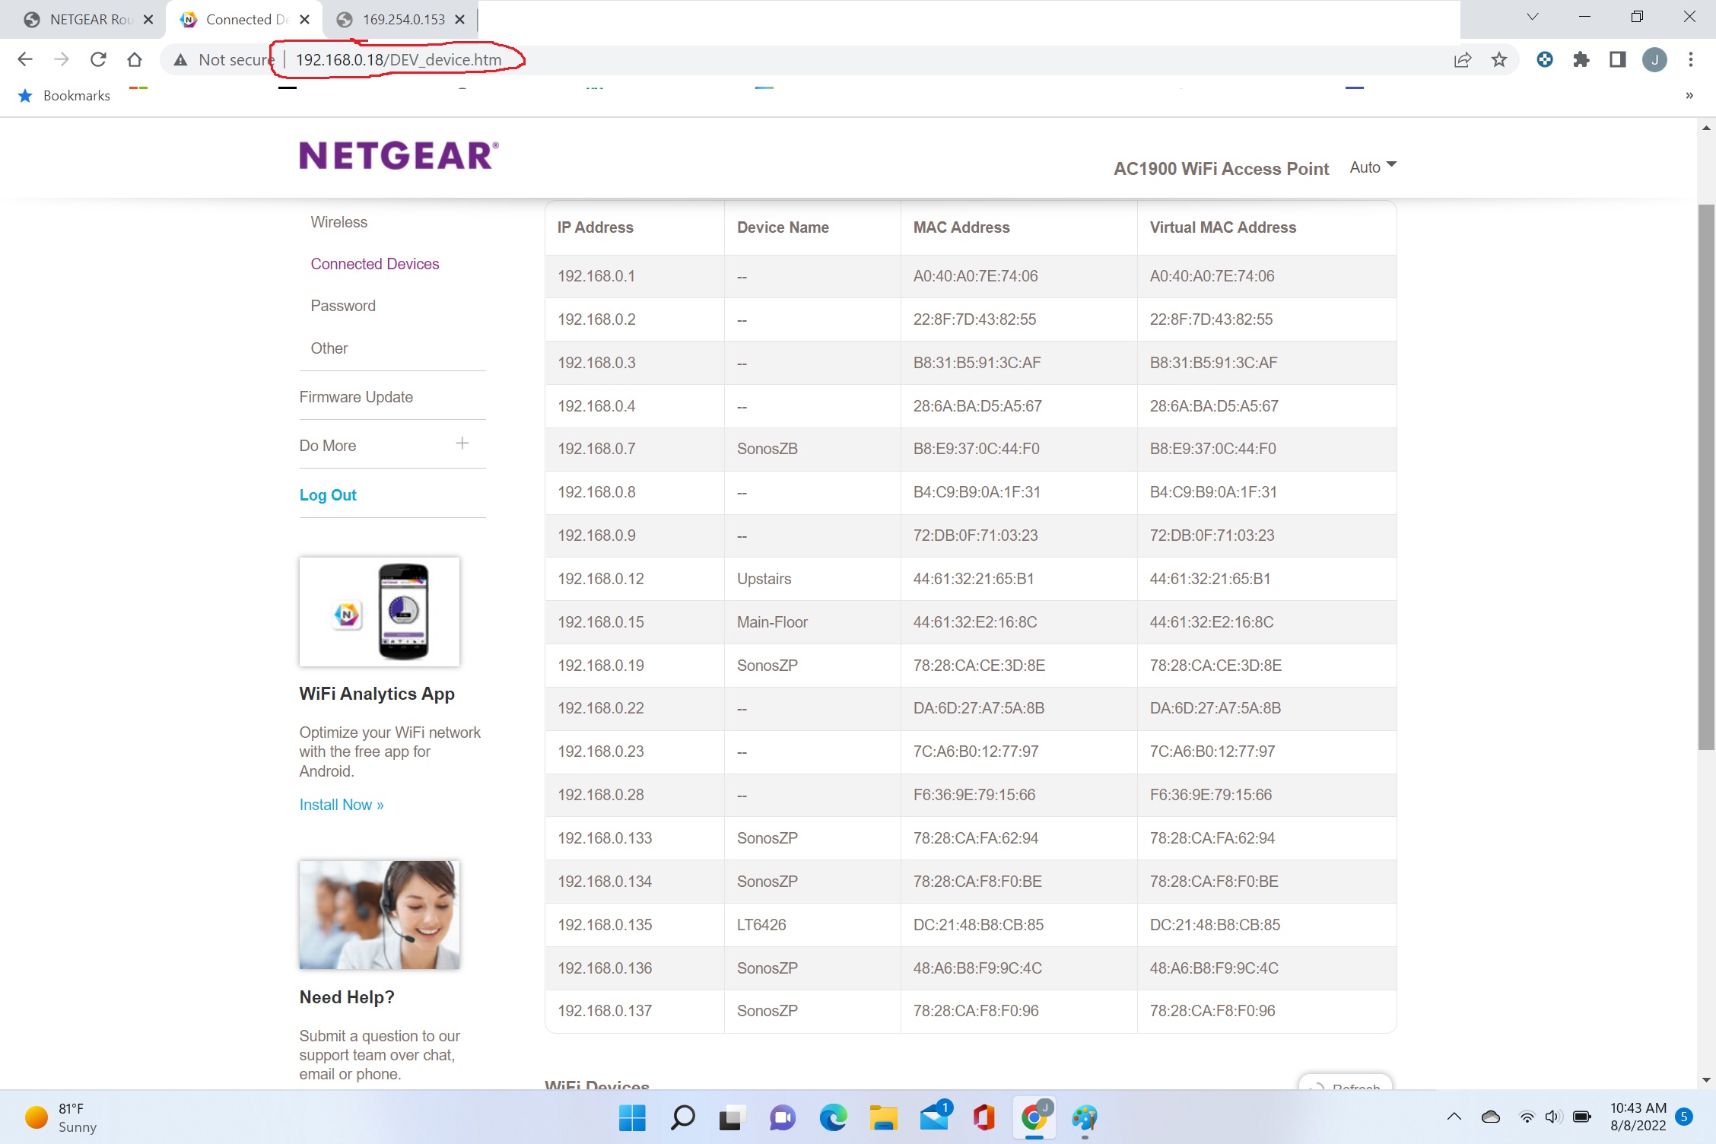Open the Extensions puzzle icon
This screenshot has width=1716, height=1144.
[x=1581, y=59]
